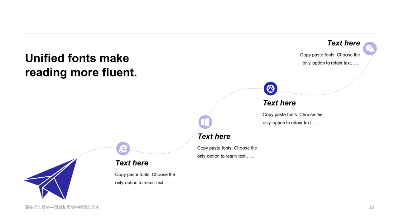Viewport: 399px width, 224px height.
Task: Select the blue paper airplane graphic
Action: 50,179
